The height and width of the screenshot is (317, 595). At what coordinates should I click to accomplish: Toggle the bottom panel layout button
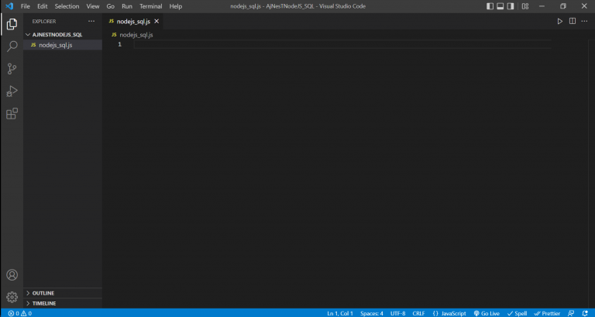[500, 6]
